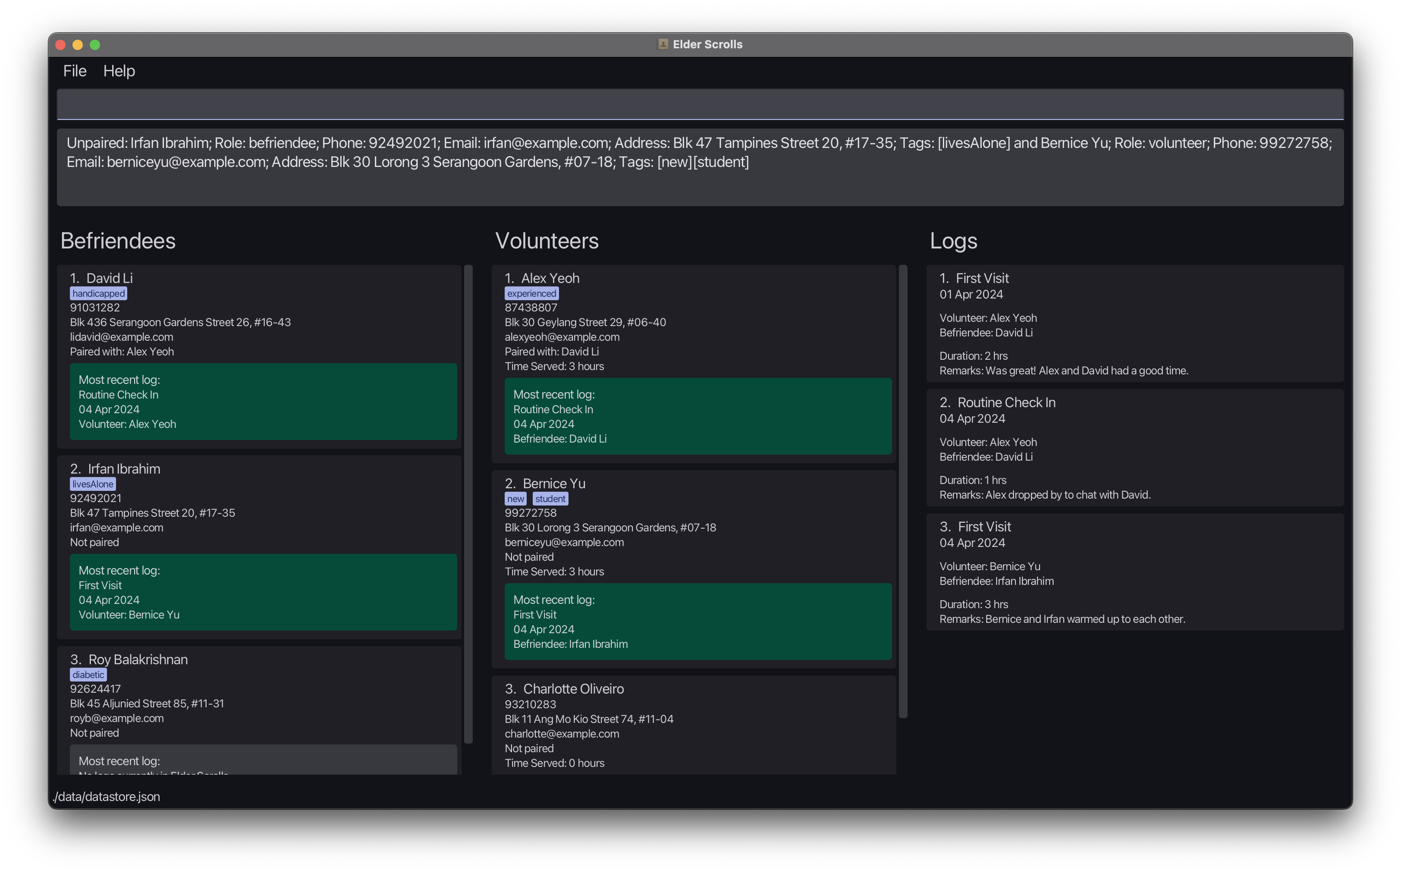Click email lidavid@example.com

121,336
